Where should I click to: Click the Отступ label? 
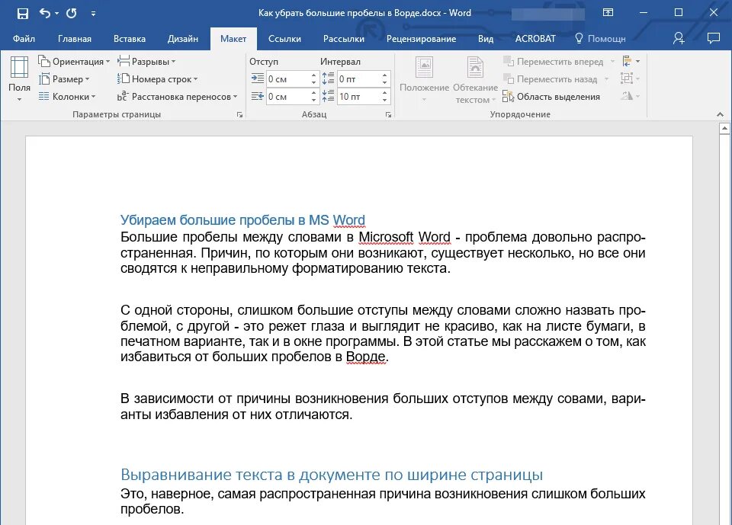(x=264, y=62)
